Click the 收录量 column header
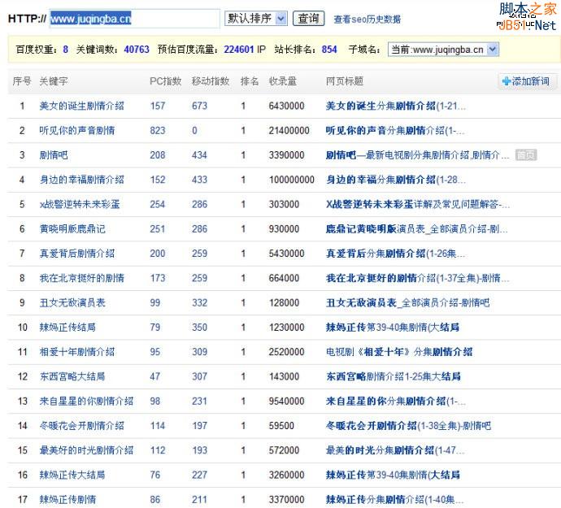This screenshot has height=508, width=561. coord(282,81)
